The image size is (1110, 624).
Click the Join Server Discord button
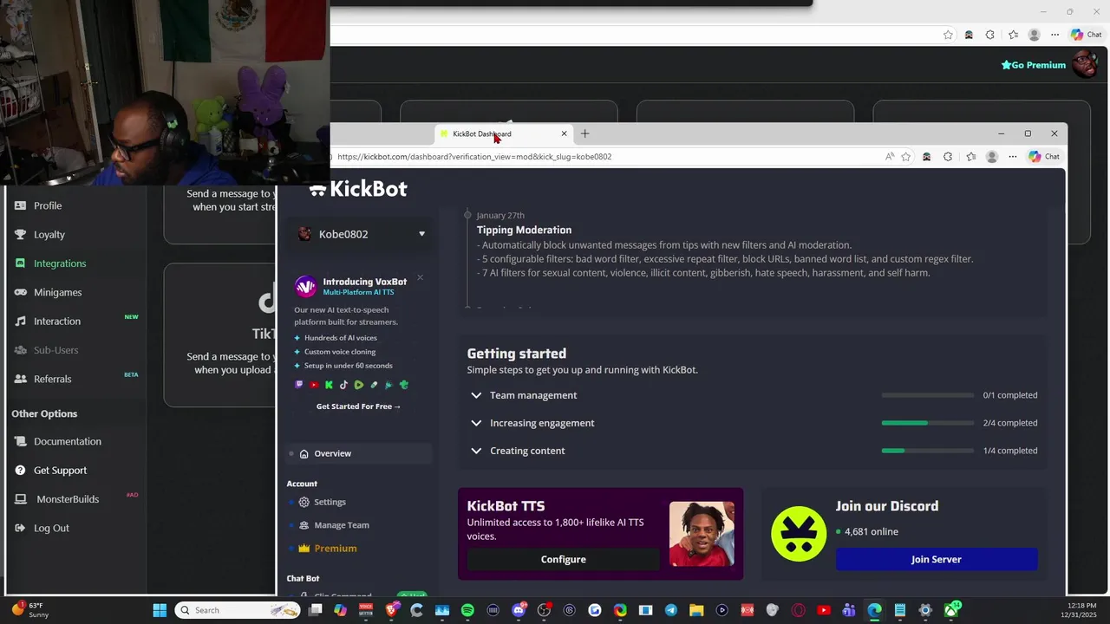pos(937,559)
